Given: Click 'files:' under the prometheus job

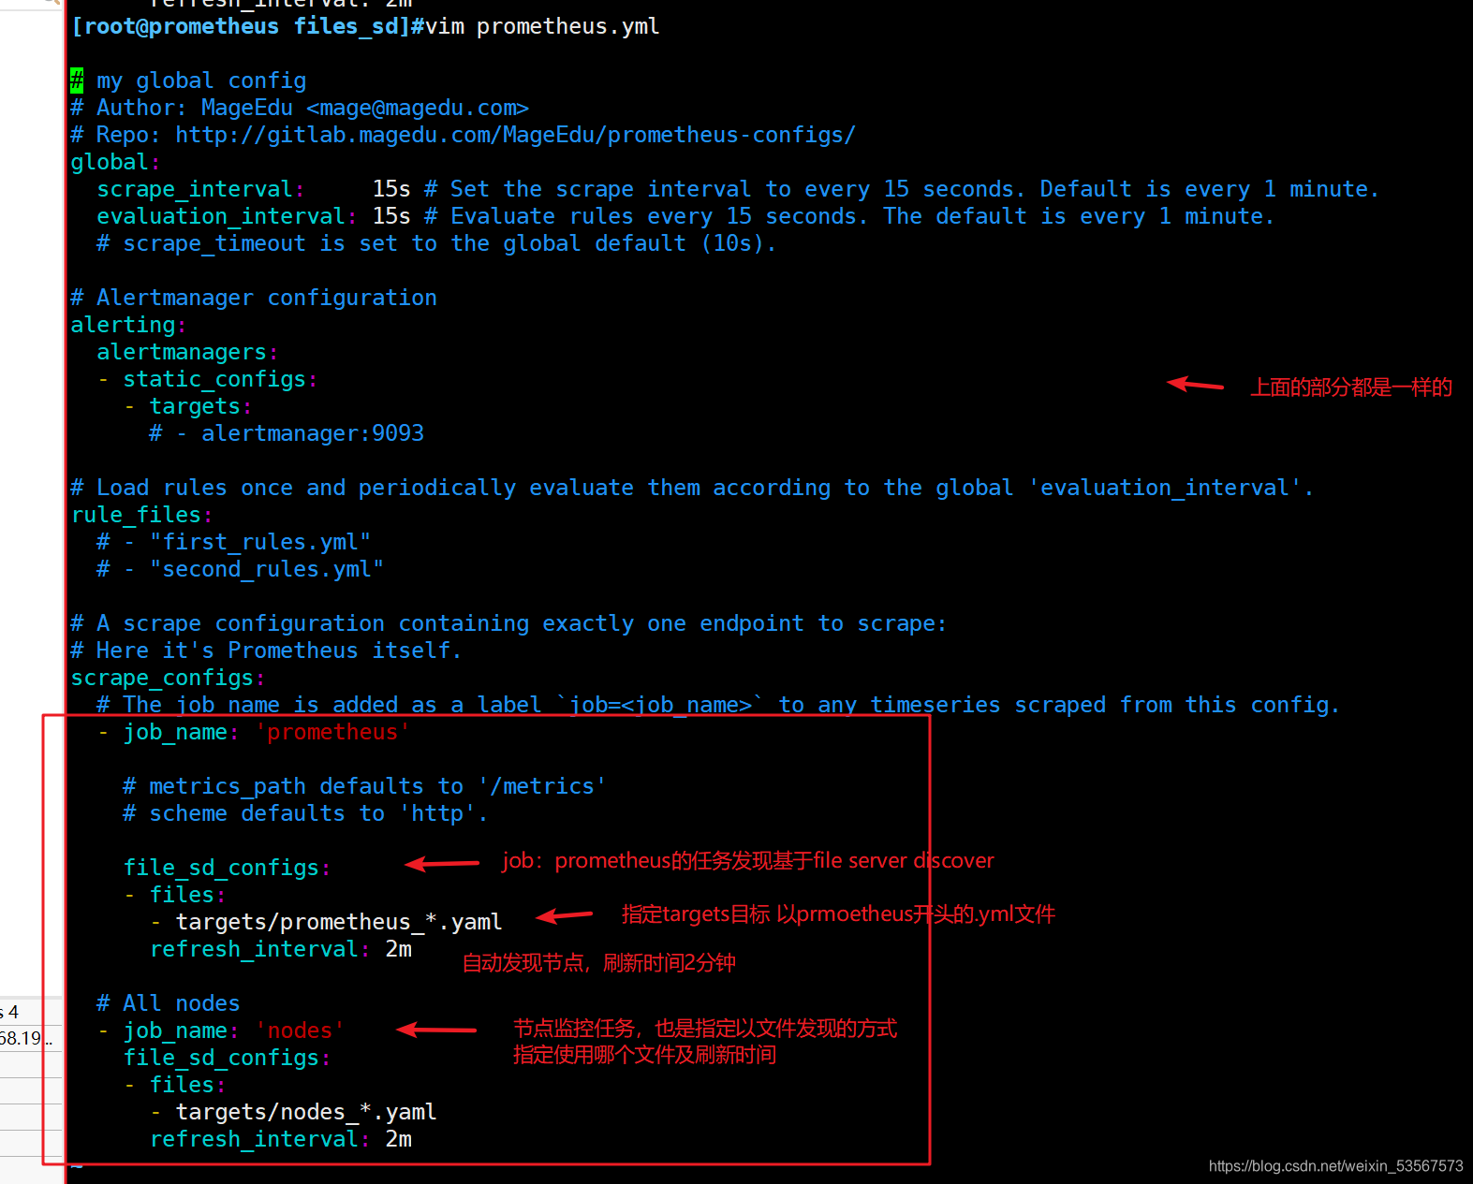Looking at the screenshot, I should tap(187, 895).
